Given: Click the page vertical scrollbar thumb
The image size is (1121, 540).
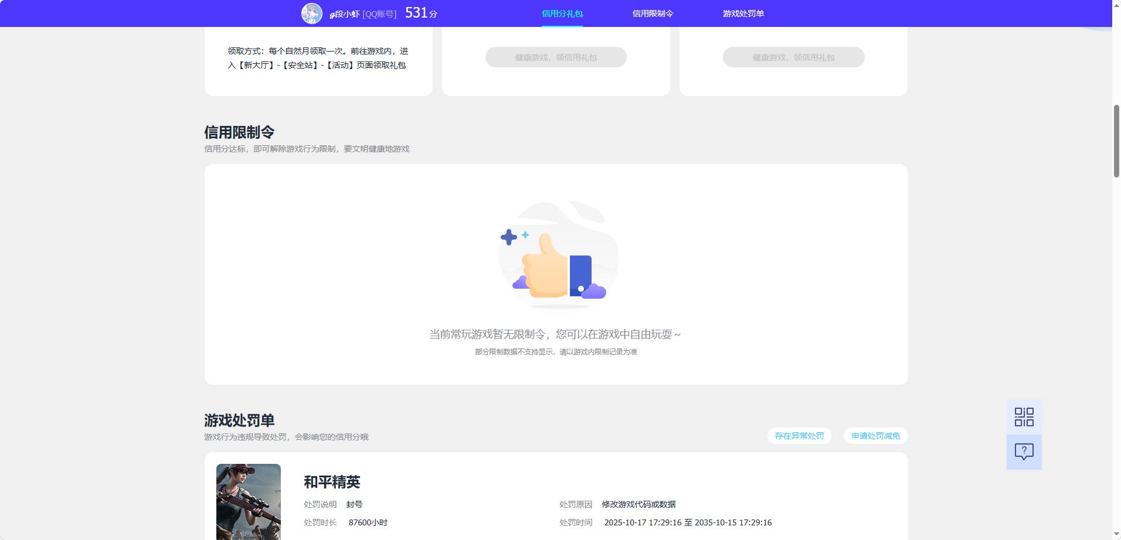Looking at the screenshot, I should pyautogui.click(x=1116, y=141).
